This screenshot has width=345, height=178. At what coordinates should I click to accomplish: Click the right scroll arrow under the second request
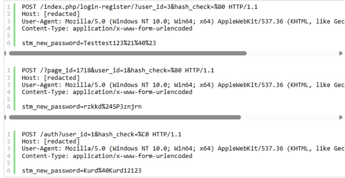pos(341,117)
